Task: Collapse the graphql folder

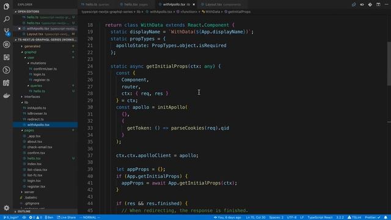Action: click(x=45, y=52)
